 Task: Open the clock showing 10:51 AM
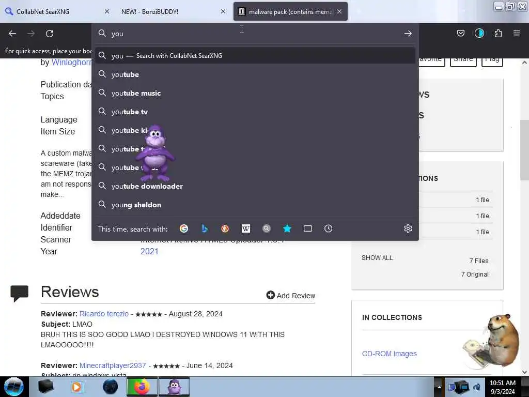pos(502,387)
